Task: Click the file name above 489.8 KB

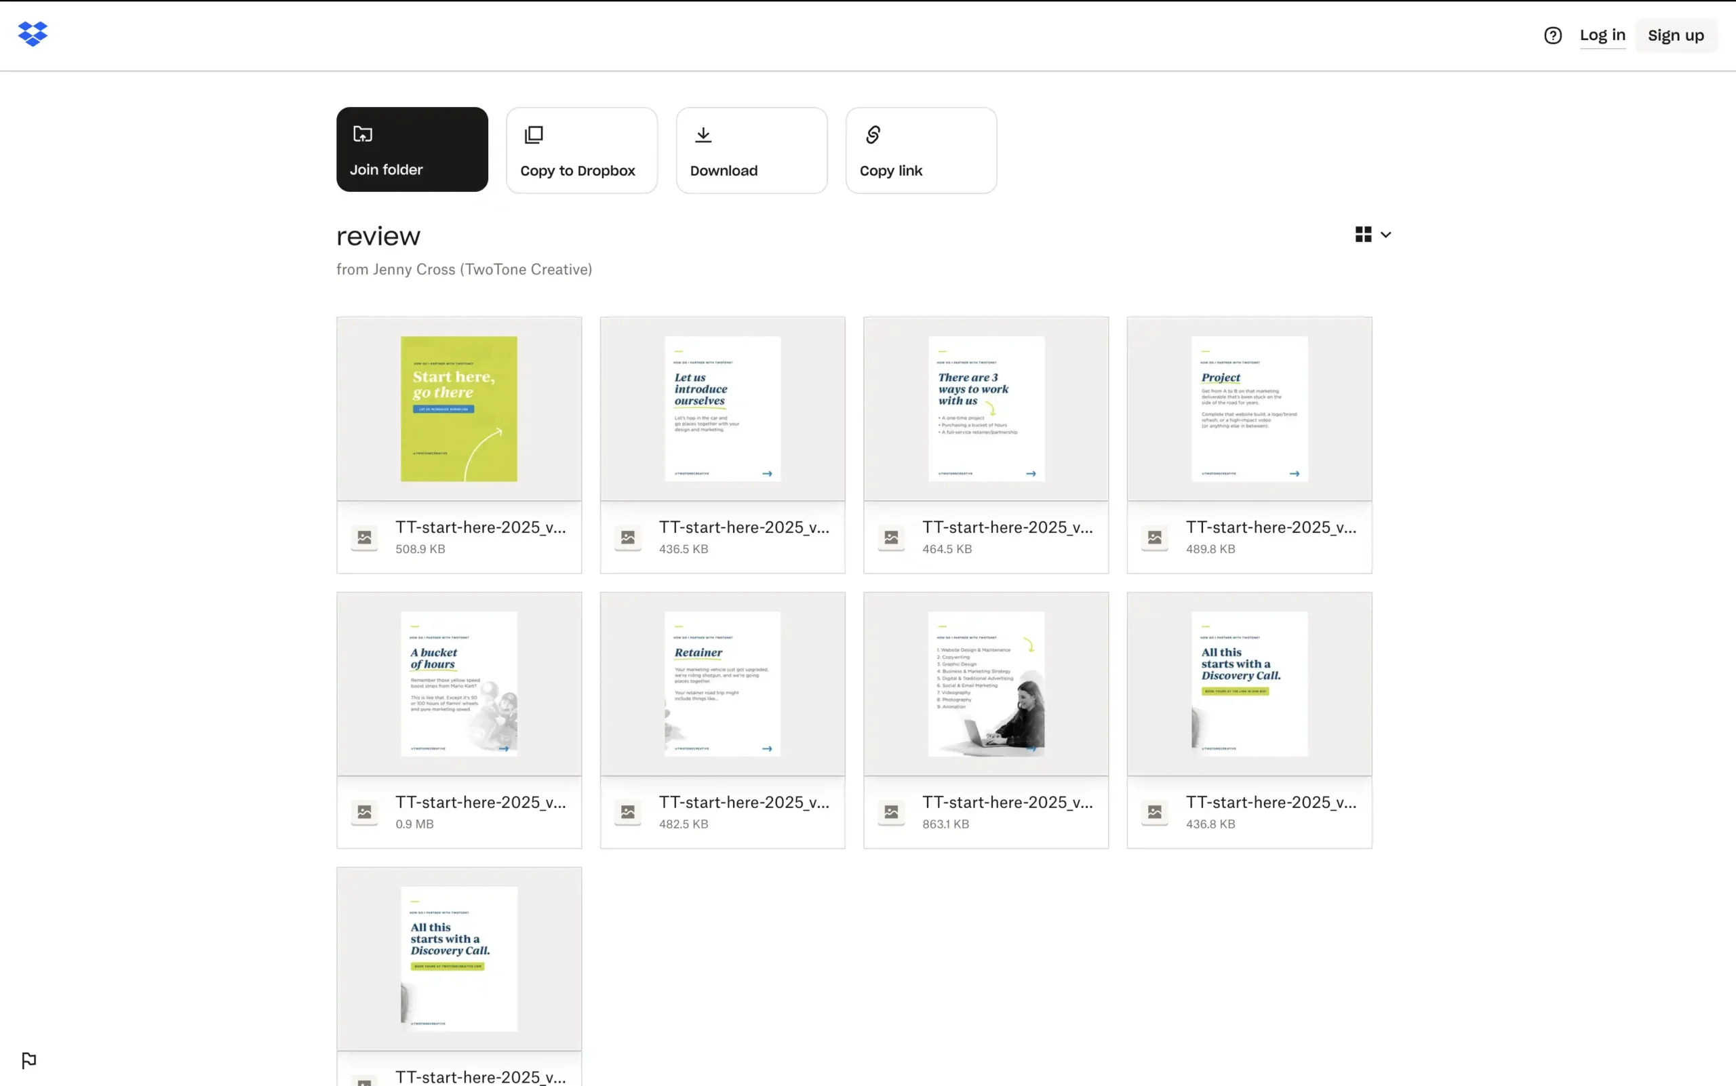Action: (x=1271, y=527)
